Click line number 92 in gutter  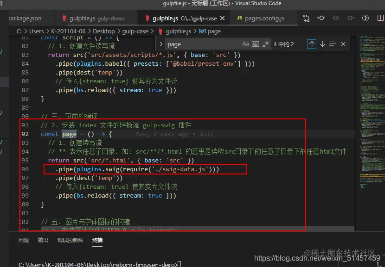tap(25, 134)
